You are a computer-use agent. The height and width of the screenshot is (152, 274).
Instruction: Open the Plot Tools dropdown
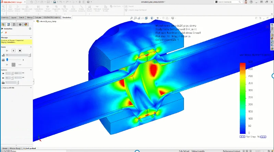click(123, 6)
